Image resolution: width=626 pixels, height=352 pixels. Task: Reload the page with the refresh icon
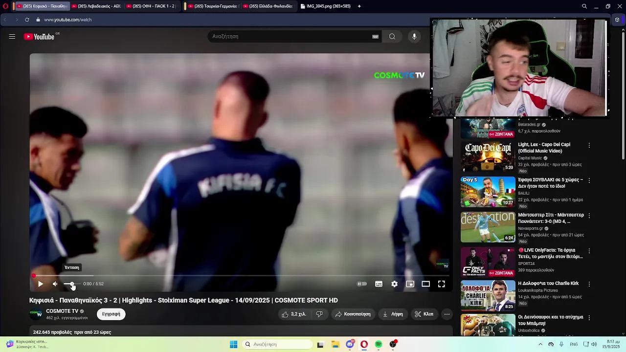point(27,20)
